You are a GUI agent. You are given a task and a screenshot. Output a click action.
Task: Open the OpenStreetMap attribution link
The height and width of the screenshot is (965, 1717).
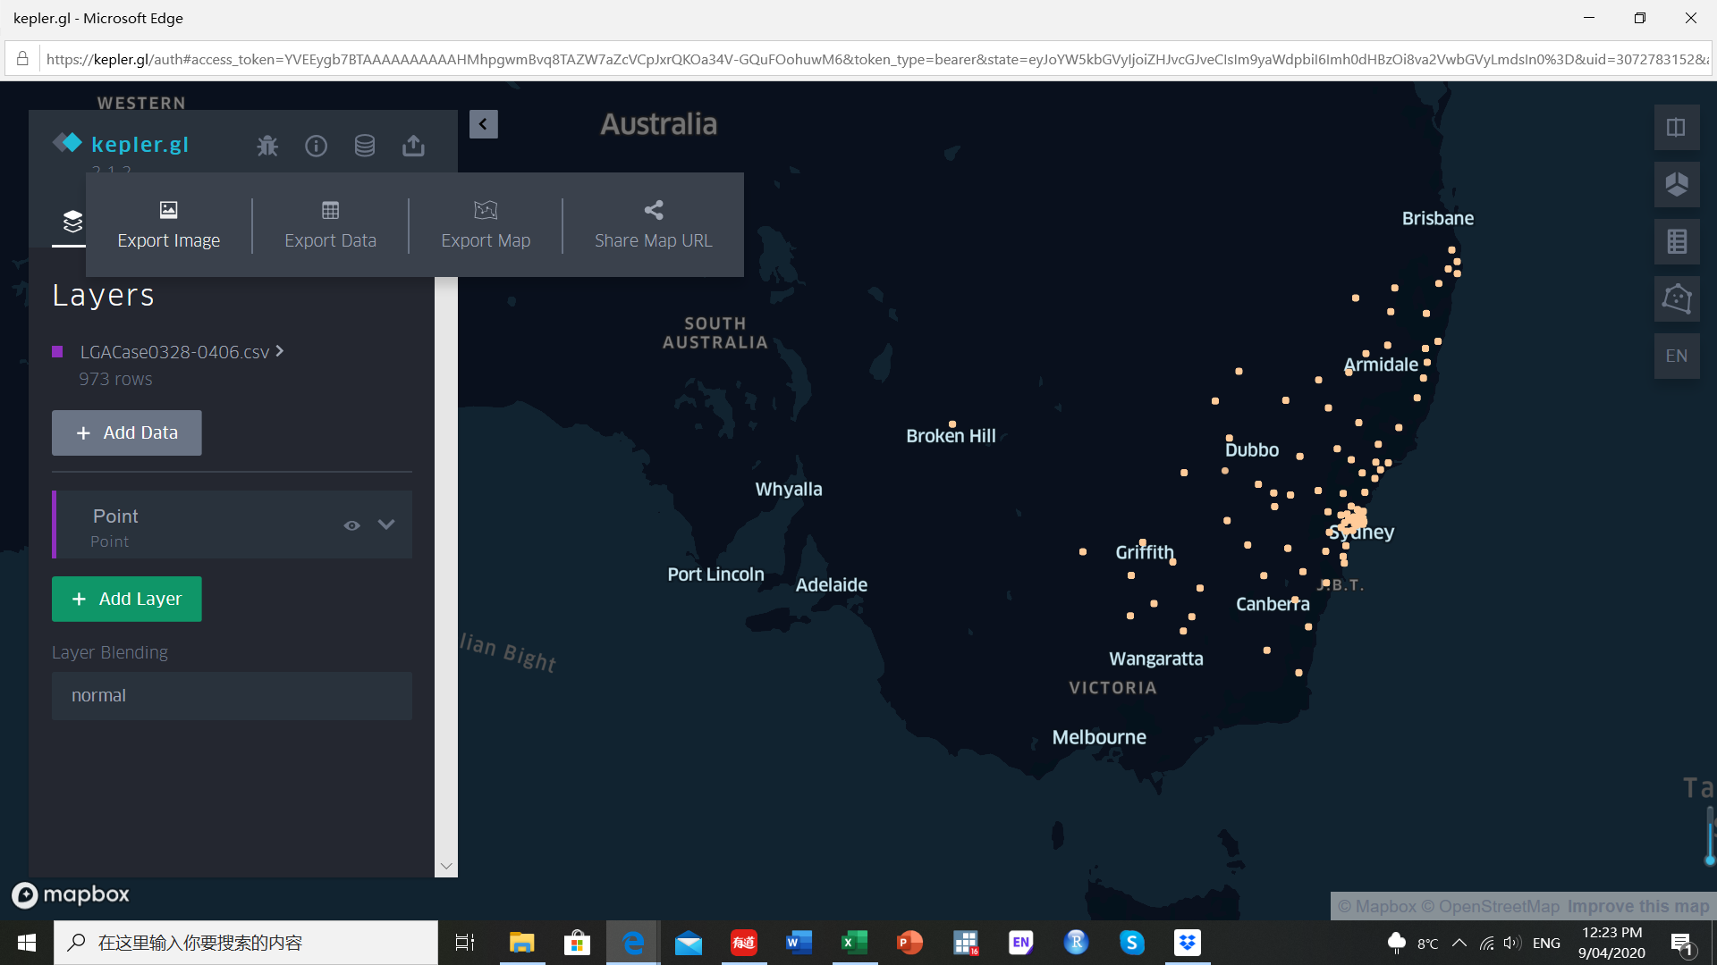(x=1490, y=907)
